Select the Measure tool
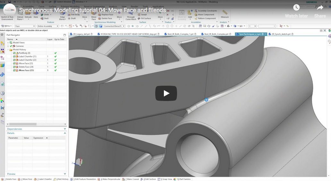The image size is (331, 181). 225,14
